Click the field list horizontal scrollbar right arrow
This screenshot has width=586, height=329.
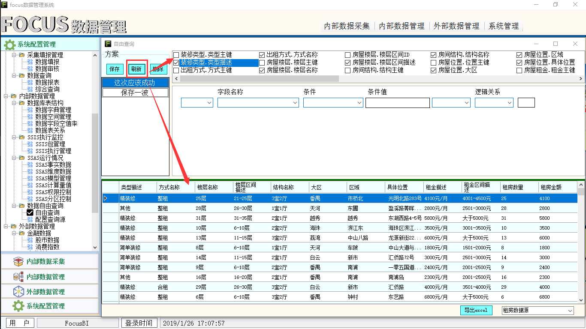tap(581, 79)
